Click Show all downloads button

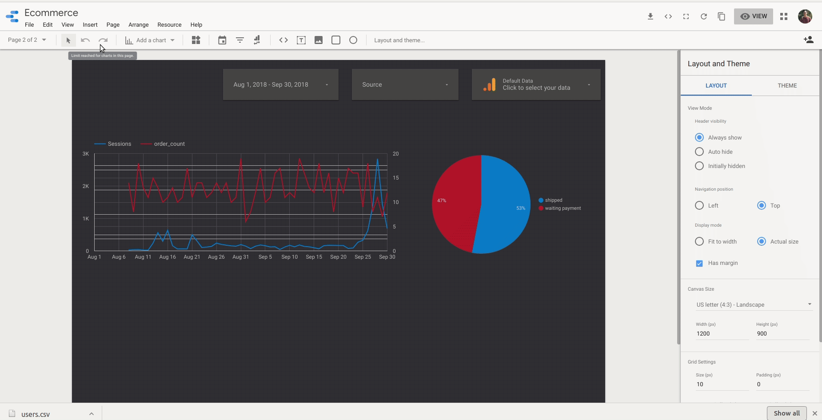coord(786,413)
